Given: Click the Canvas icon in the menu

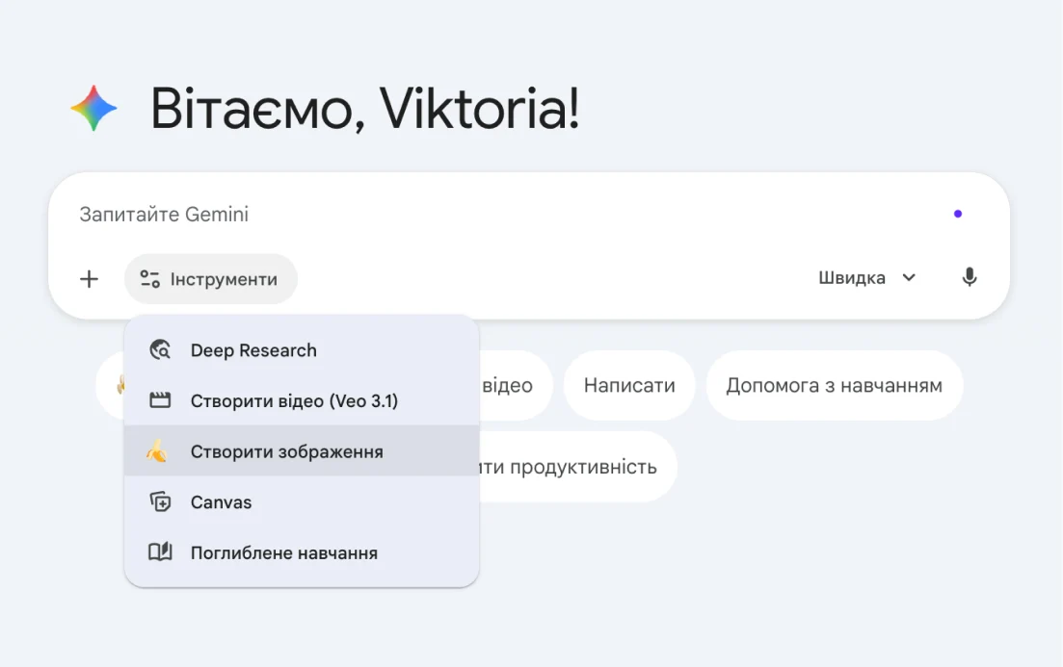Looking at the screenshot, I should 160,502.
